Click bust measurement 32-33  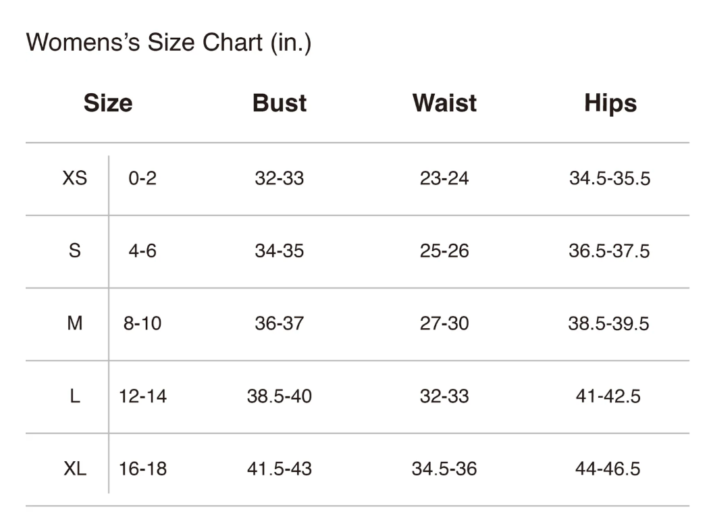pos(280,179)
